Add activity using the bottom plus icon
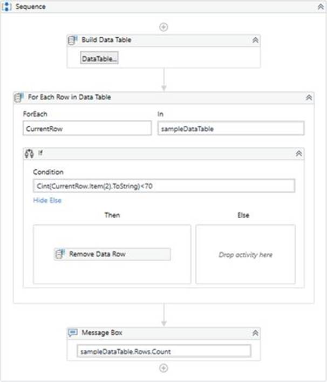Image resolution: width=327 pixels, height=382 pixels. coord(163,368)
